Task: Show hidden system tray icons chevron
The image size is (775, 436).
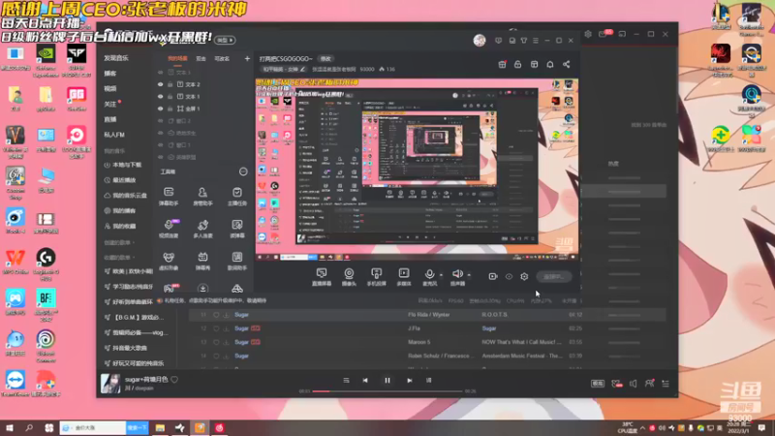Action: point(642,428)
